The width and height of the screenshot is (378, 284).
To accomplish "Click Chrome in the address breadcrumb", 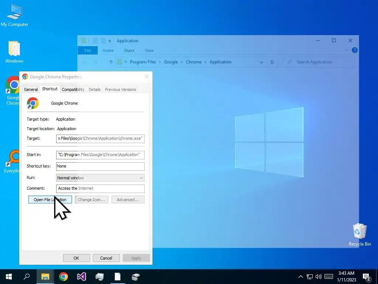I will pyautogui.click(x=193, y=62).
